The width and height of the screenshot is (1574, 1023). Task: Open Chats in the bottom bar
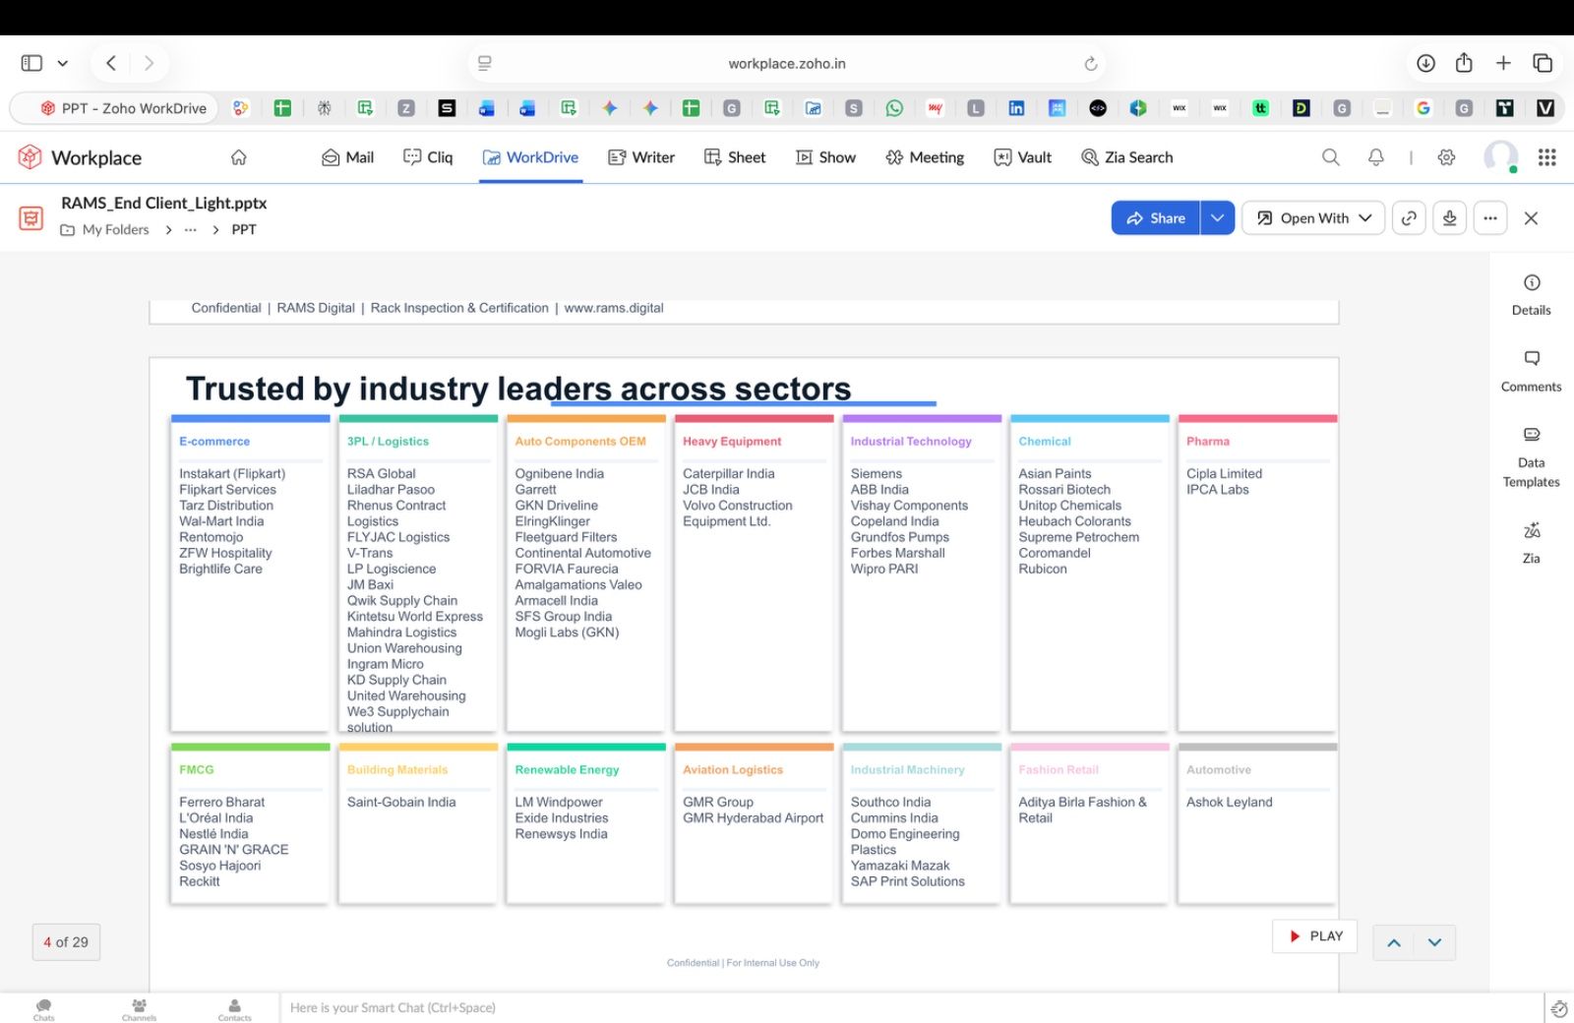(x=44, y=1010)
